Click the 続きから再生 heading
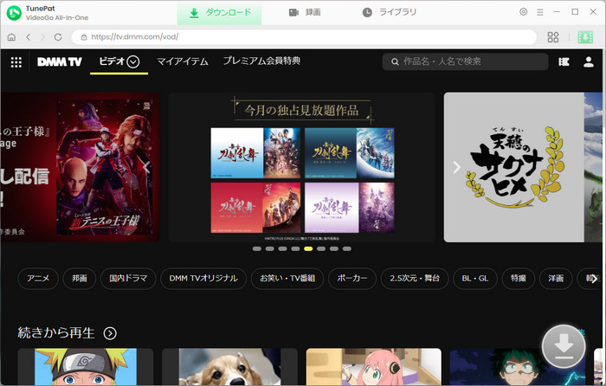 coord(56,332)
